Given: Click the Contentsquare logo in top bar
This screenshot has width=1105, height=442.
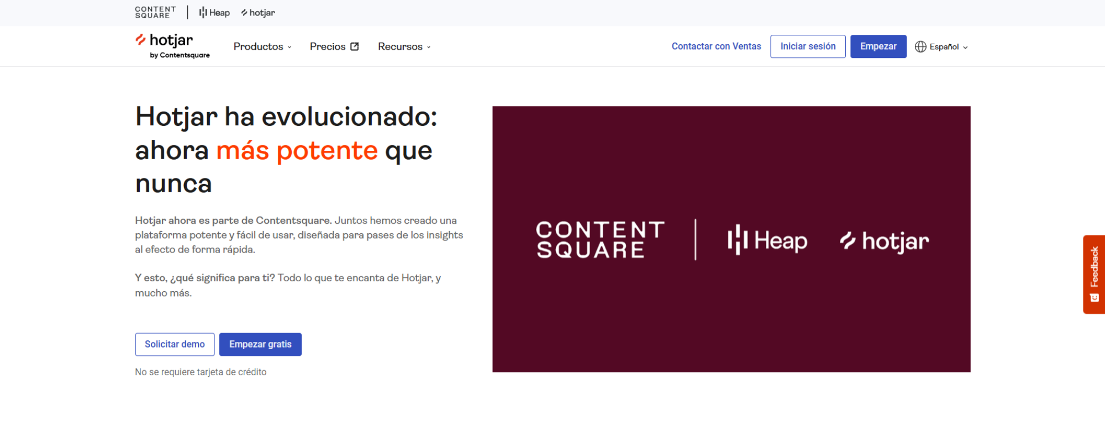Looking at the screenshot, I should click(155, 12).
